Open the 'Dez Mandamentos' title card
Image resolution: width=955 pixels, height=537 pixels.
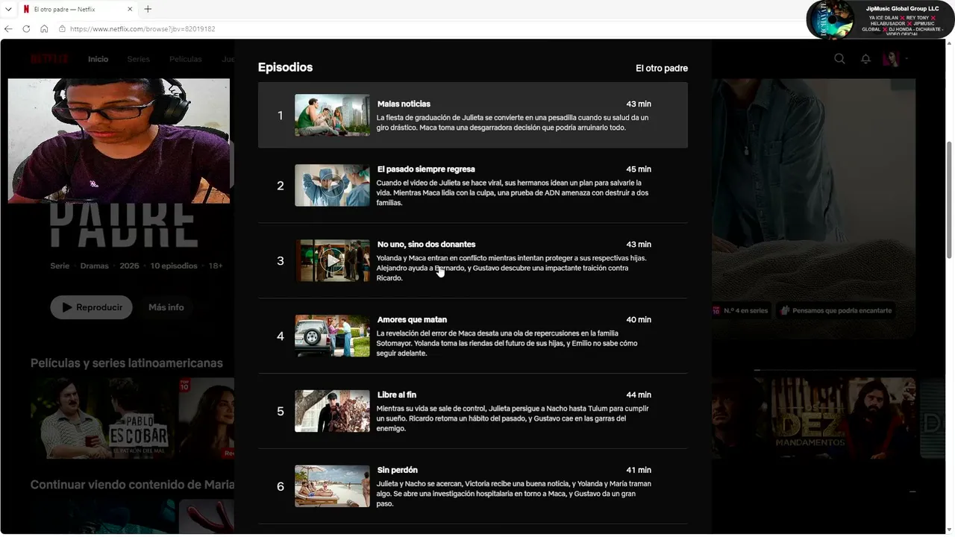(843, 418)
